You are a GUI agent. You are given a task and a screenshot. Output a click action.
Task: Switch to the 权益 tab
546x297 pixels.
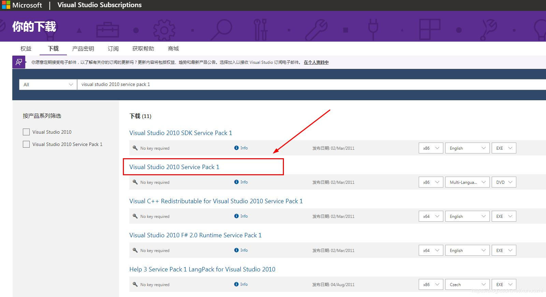click(26, 48)
